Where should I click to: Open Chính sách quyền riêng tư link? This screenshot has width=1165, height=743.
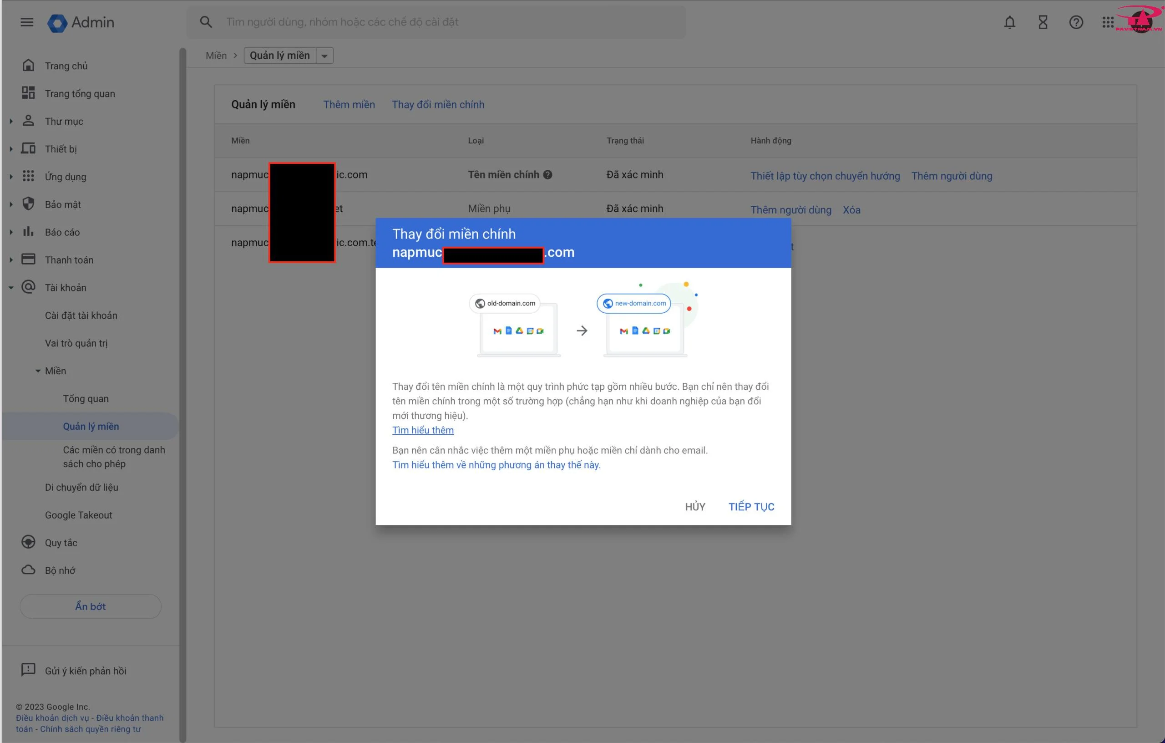click(91, 729)
